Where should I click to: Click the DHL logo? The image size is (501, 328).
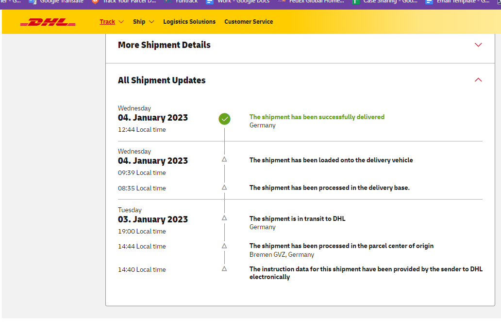[48, 22]
